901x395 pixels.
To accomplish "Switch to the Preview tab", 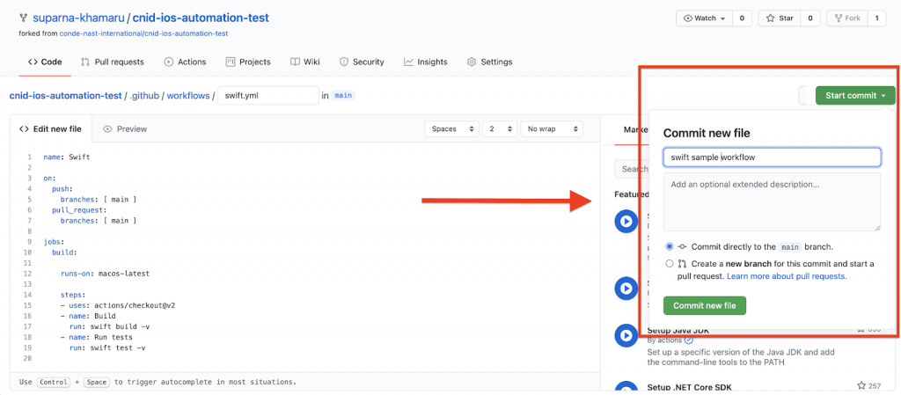I will point(125,129).
